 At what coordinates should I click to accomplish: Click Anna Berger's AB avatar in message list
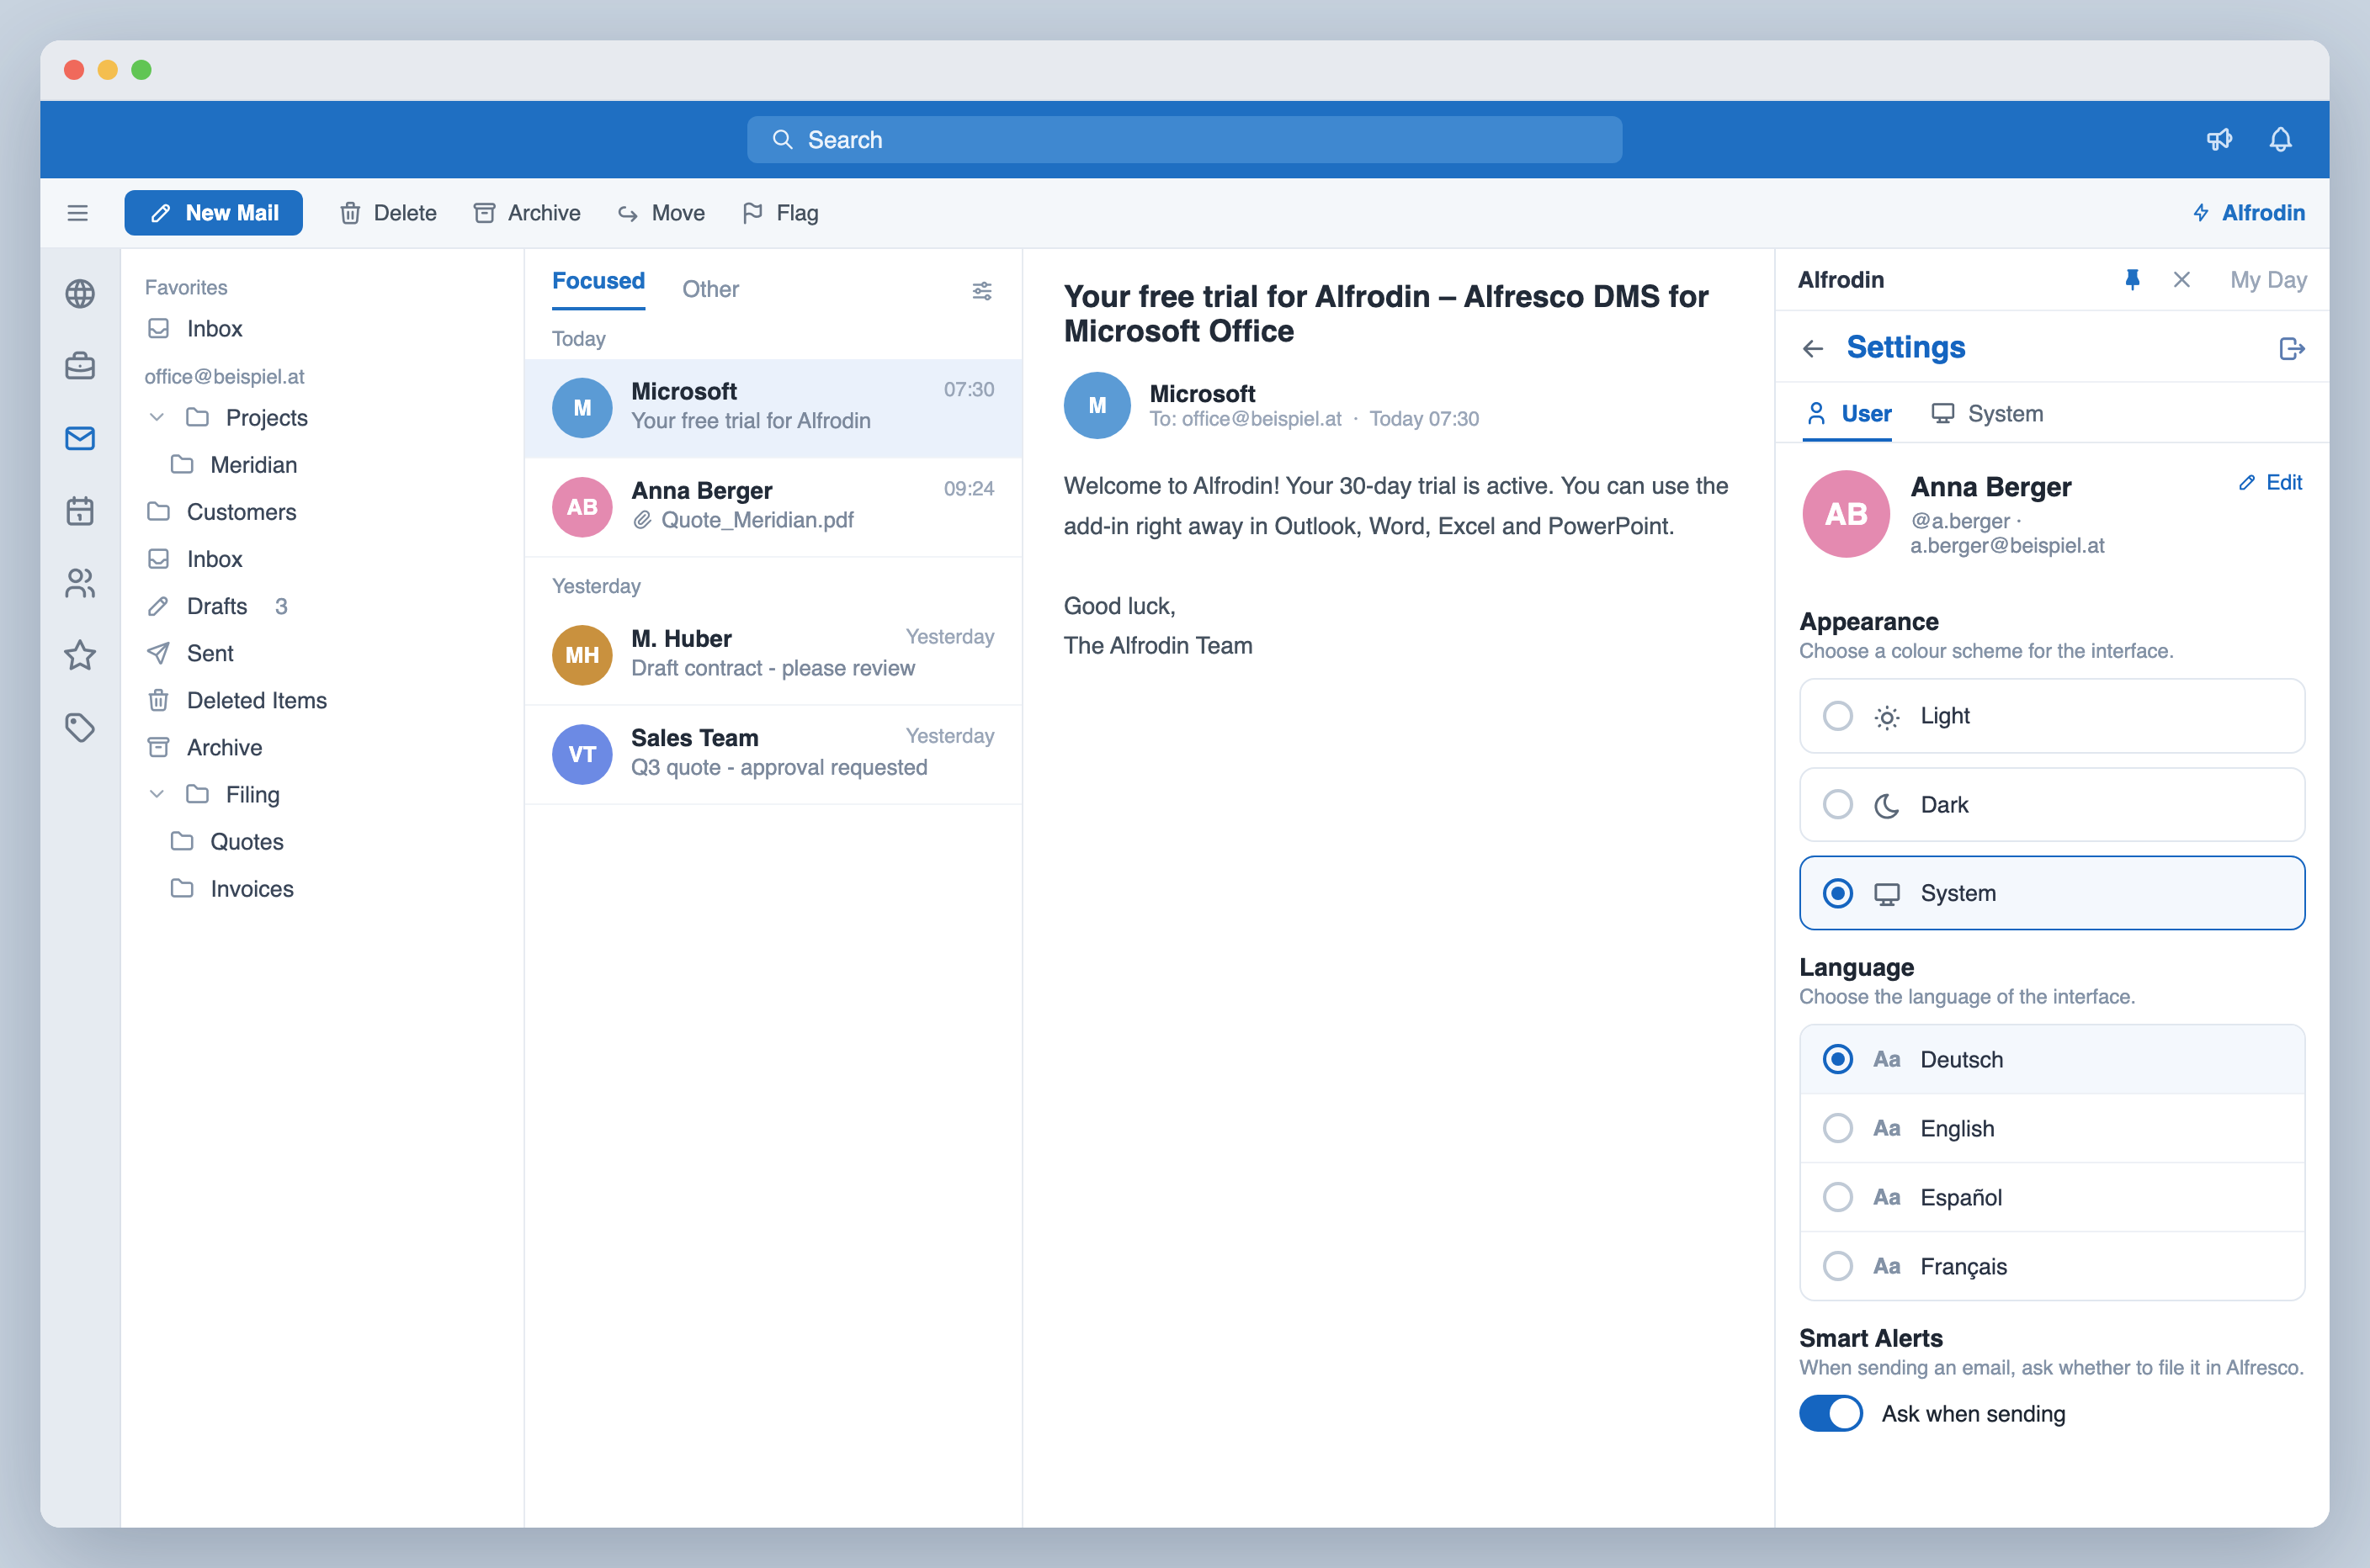tap(582, 507)
